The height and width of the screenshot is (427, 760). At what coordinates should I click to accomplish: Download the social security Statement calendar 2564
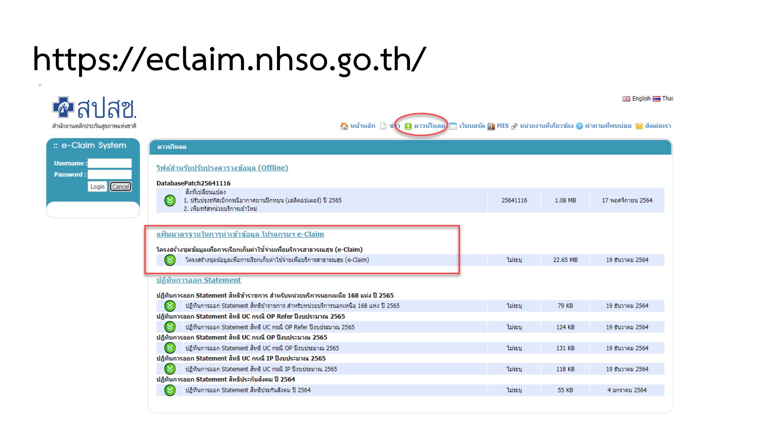click(x=169, y=390)
